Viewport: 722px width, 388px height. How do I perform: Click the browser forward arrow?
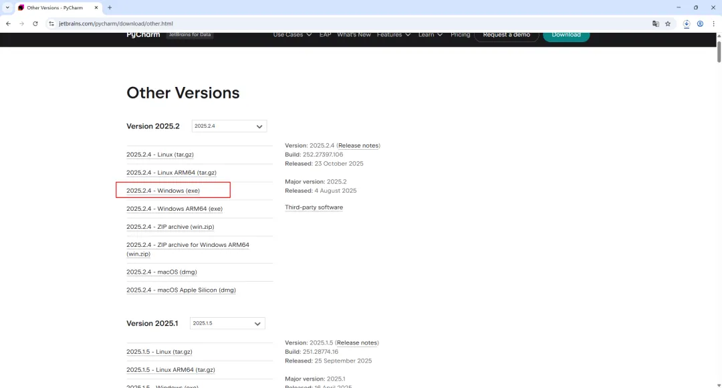click(21, 23)
